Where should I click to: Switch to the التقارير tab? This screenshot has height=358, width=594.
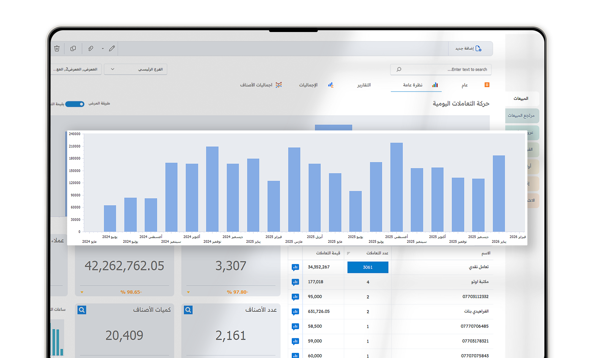[364, 85]
